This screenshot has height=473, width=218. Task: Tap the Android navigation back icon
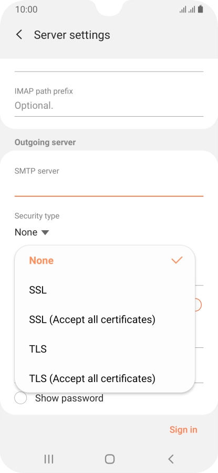(171, 459)
